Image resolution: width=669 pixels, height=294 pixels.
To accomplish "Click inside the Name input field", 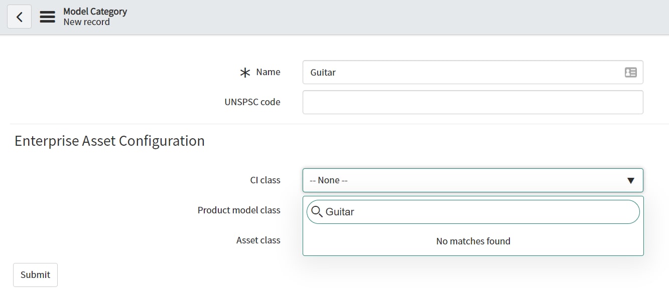I will pyautogui.click(x=452, y=72).
